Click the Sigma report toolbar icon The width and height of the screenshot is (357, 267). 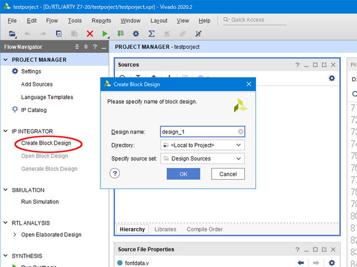tap(152, 34)
